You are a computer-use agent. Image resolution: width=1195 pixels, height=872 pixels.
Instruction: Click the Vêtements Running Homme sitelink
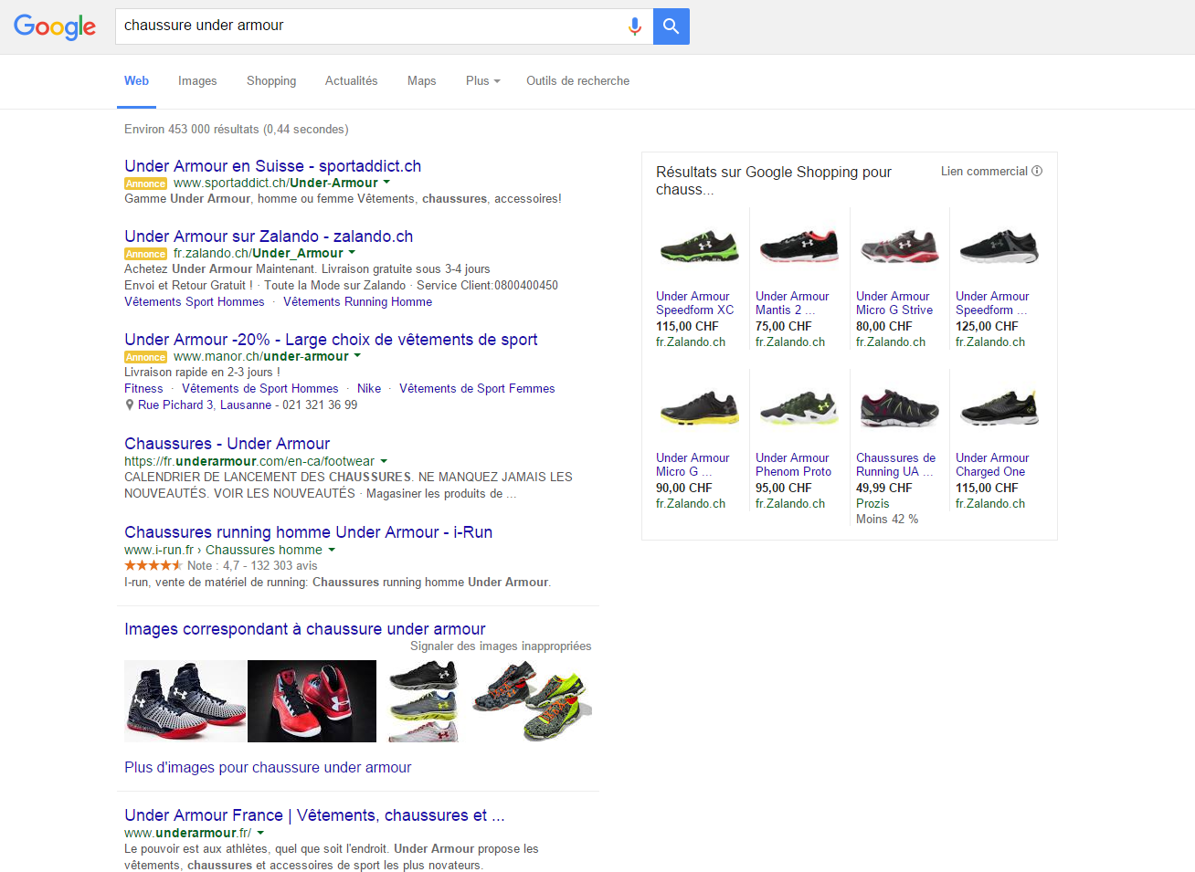pos(357,302)
